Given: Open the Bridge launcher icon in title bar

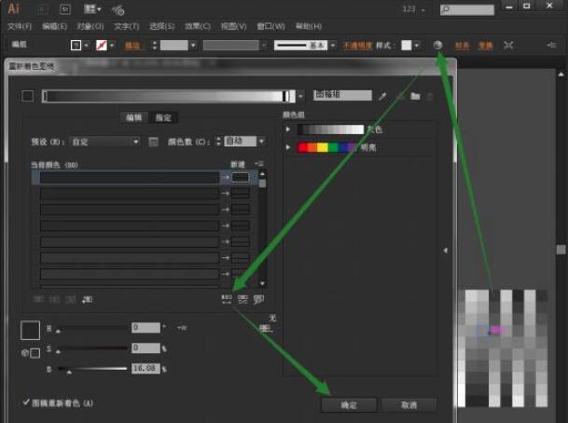Looking at the screenshot, I should (42, 9).
